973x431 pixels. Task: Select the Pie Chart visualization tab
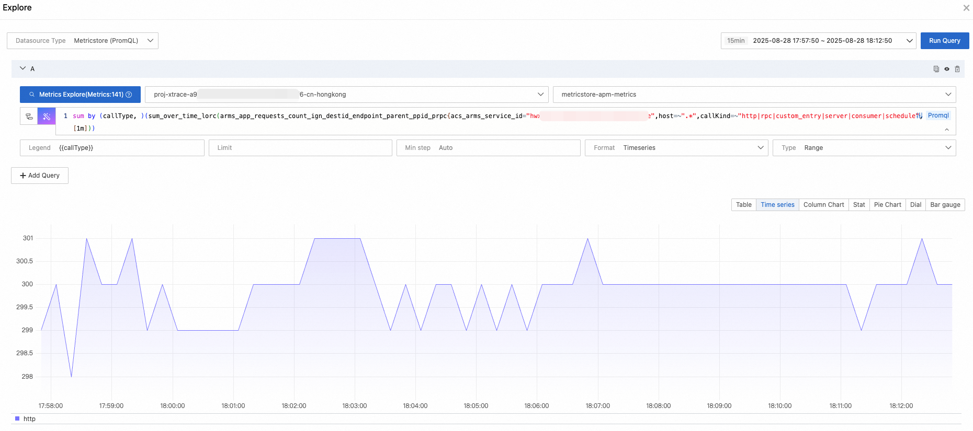[x=887, y=205]
